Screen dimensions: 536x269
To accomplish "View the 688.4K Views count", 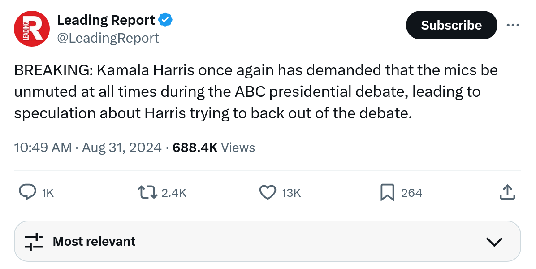I will [214, 148].
